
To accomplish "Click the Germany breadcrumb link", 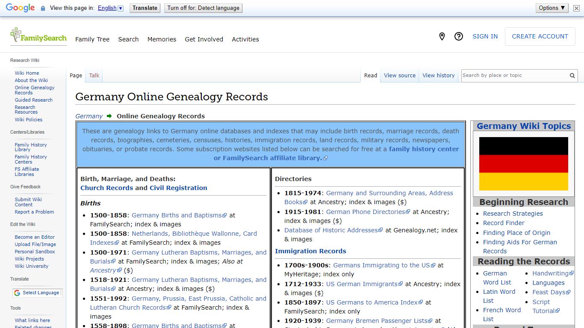I will point(89,116).
